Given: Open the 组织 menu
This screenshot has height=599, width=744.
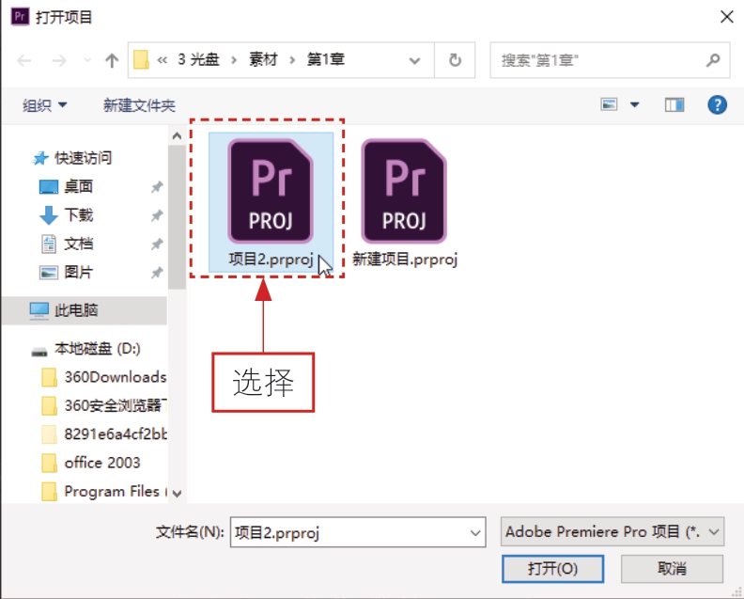Looking at the screenshot, I should 44,105.
